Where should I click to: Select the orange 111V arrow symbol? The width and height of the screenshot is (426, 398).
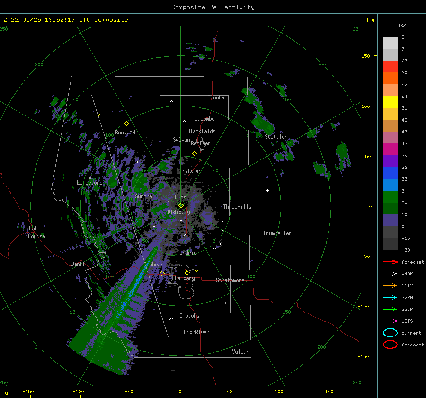pos(390,285)
